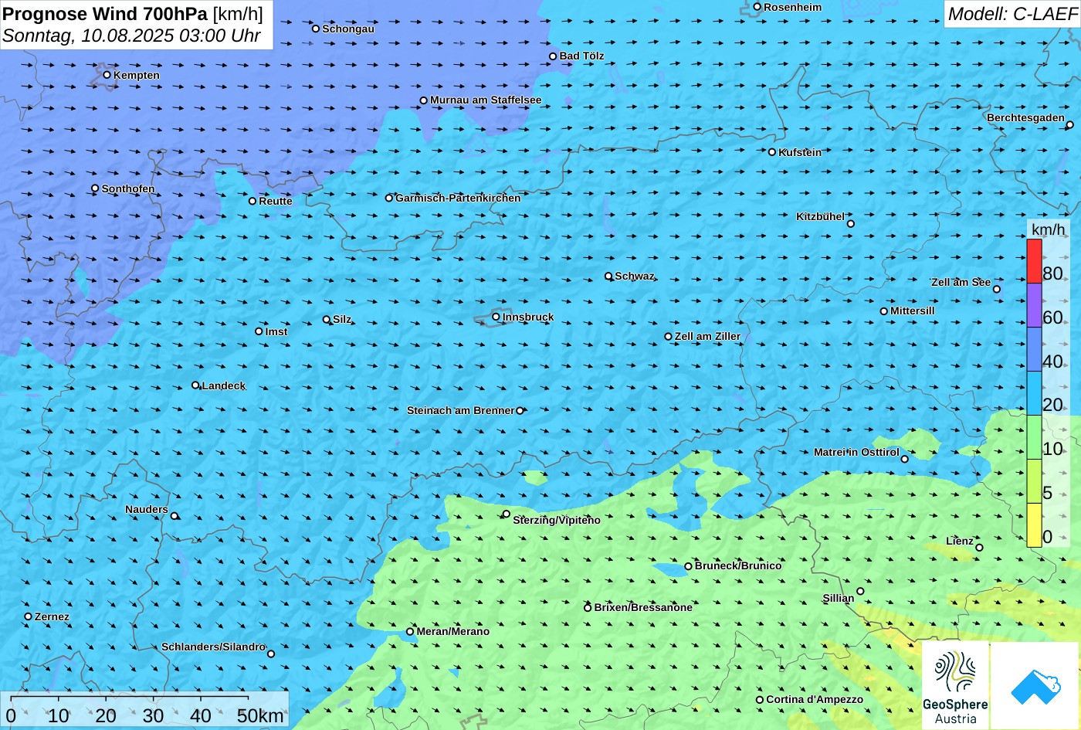The width and height of the screenshot is (1081, 730).
Task: Click the date "Sonntag, 10.08.2025 03:00 Uhr"
Action: (x=131, y=36)
